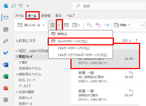Click the 新しいメール button
Screen dimensions: 146x106
pos(29,25)
